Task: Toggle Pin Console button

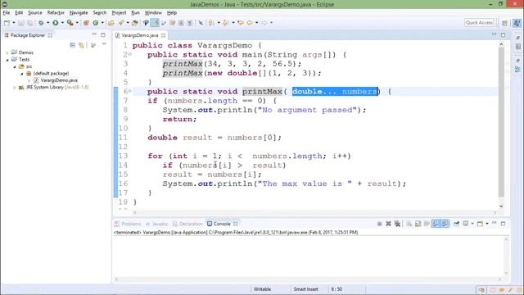Action: tap(457, 224)
